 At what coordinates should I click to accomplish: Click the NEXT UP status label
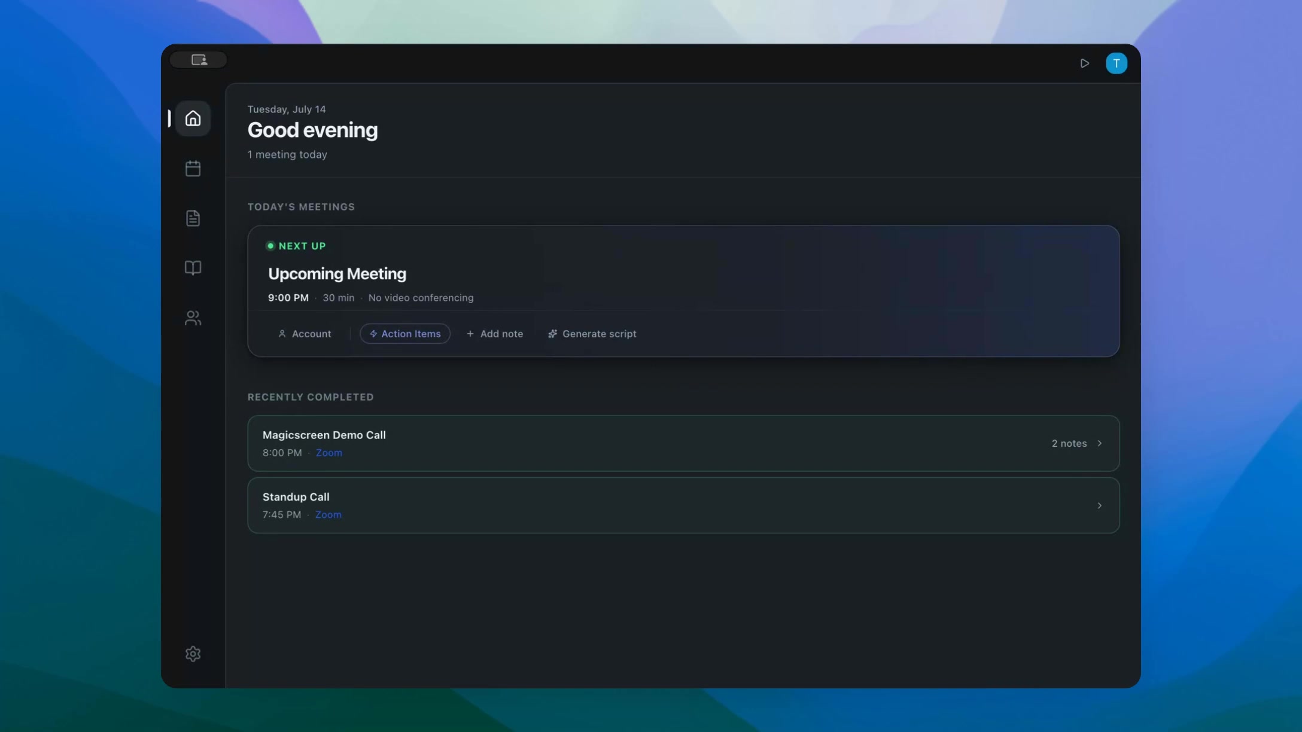coord(302,246)
